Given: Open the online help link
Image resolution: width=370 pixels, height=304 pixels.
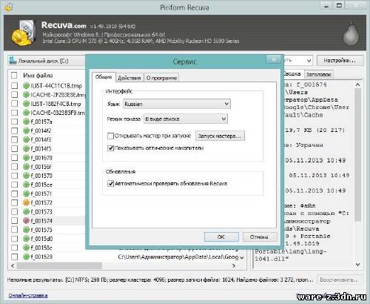Looking at the screenshot, I should coord(28,295).
